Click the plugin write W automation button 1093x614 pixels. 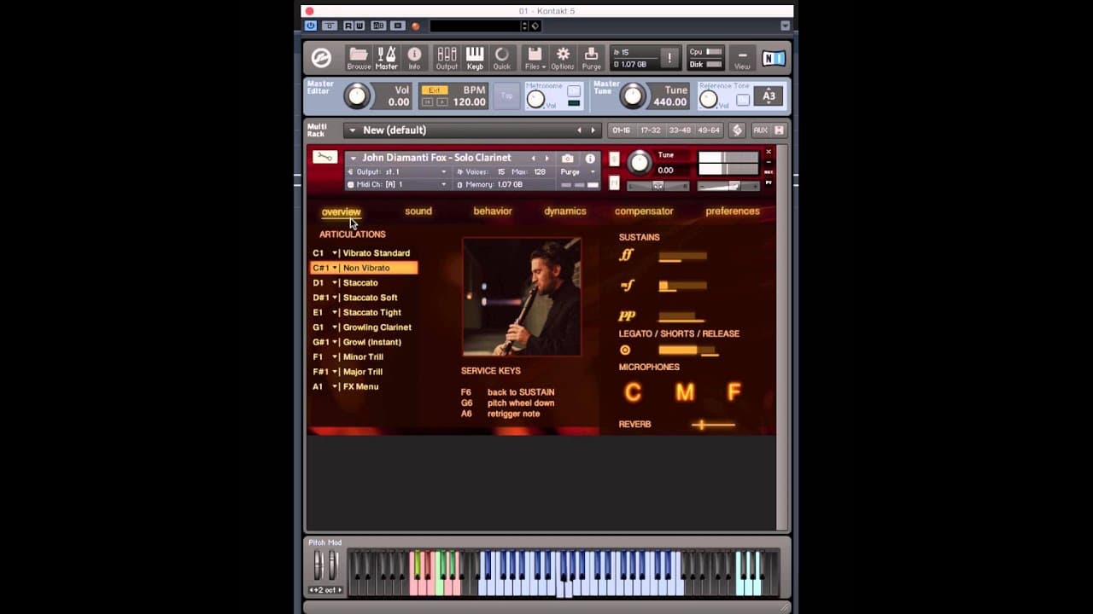(359, 26)
